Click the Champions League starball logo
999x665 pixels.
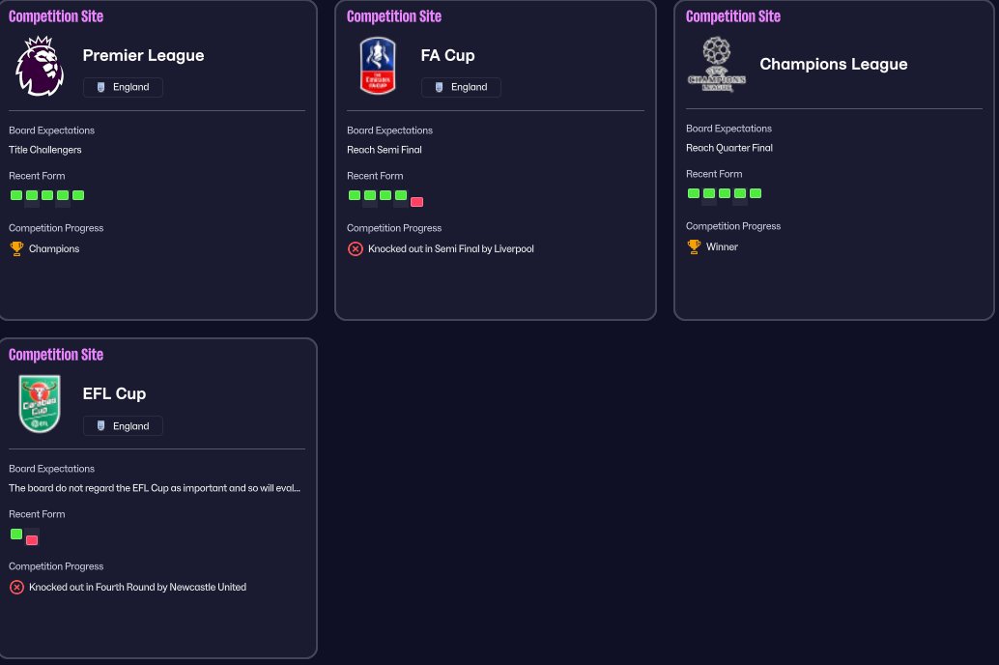pyautogui.click(x=717, y=64)
